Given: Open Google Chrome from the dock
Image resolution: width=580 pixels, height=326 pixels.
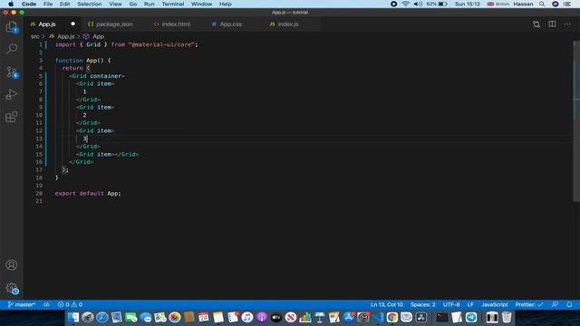Looking at the screenshot, I should point(392,318).
